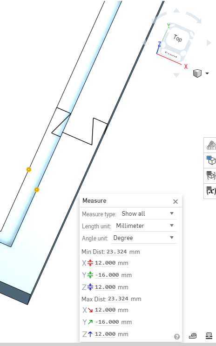This screenshot has width=216, height=346.
Task: Open the Angle unit Degree dropdown
Action: pos(143,238)
